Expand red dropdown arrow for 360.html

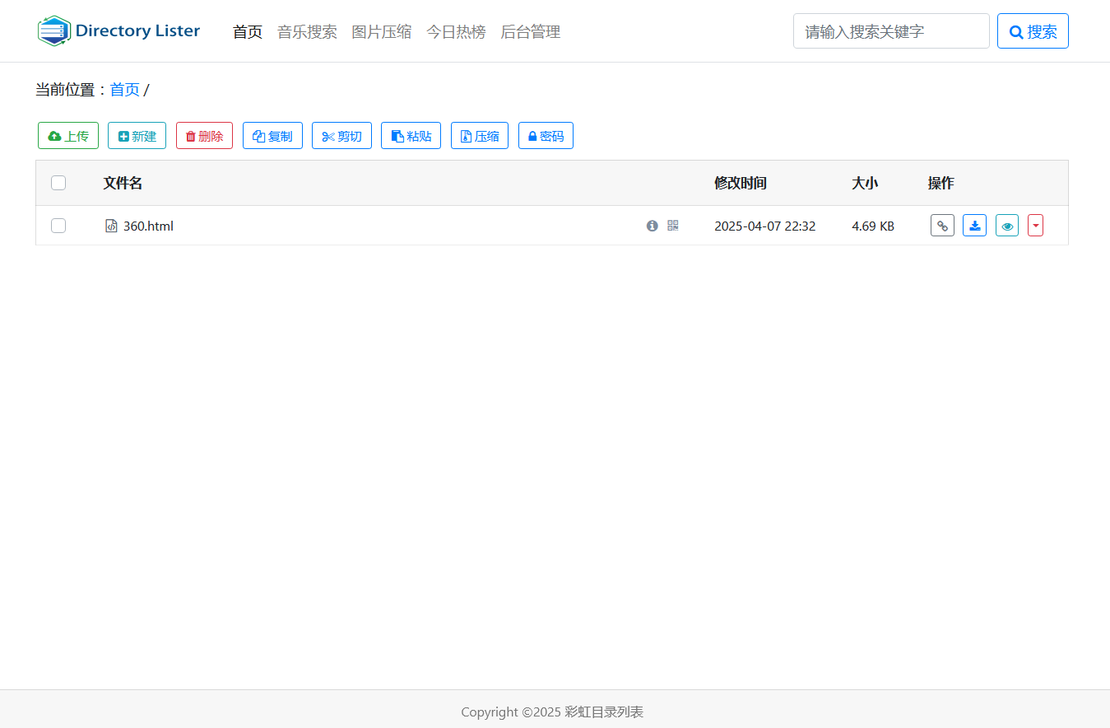(1035, 226)
